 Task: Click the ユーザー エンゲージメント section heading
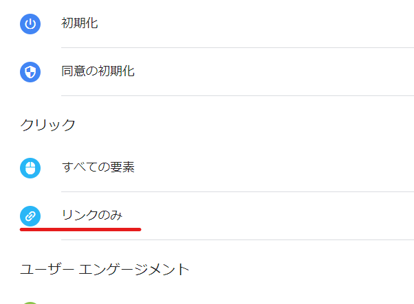pos(105,269)
